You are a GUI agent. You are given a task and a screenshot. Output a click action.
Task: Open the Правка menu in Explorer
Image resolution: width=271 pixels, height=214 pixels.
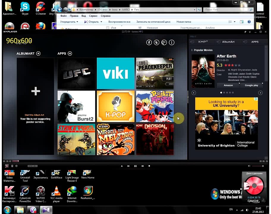[x=74, y=16]
